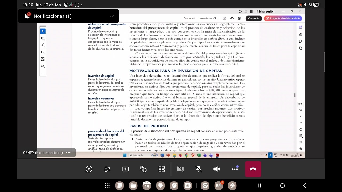Select the arrow selection tool in Acrobat
342x192 pixels.
(43, 31)
